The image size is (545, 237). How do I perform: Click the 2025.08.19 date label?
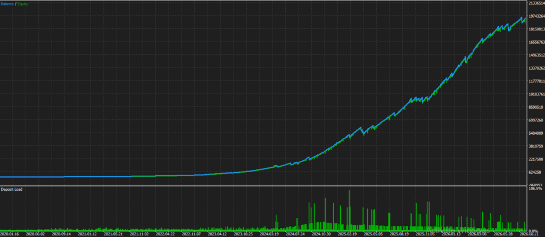click(400, 234)
